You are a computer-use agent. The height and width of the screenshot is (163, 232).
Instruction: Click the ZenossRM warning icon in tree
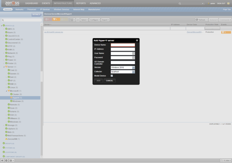click(6, 139)
